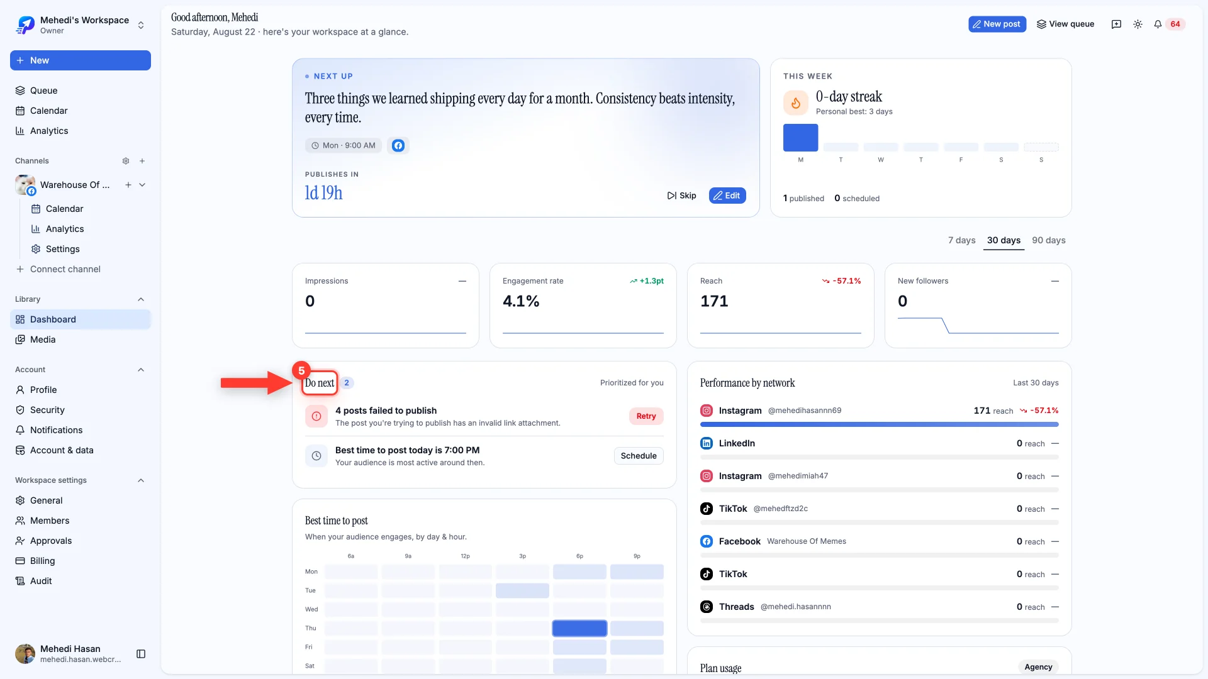Screen dimensions: 1208x679
Task: Open the top-level Analytics sidebar item
Action: point(81,131)
